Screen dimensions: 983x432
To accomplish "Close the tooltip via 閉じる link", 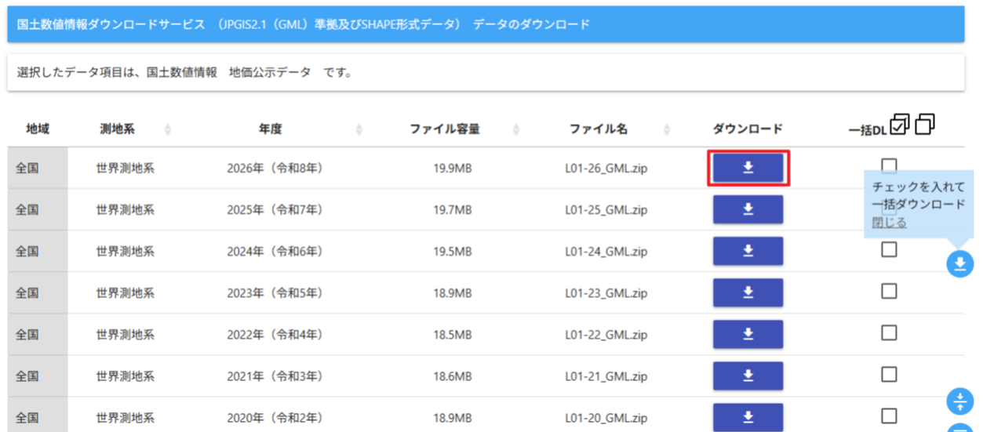I will pyautogui.click(x=889, y=223).
